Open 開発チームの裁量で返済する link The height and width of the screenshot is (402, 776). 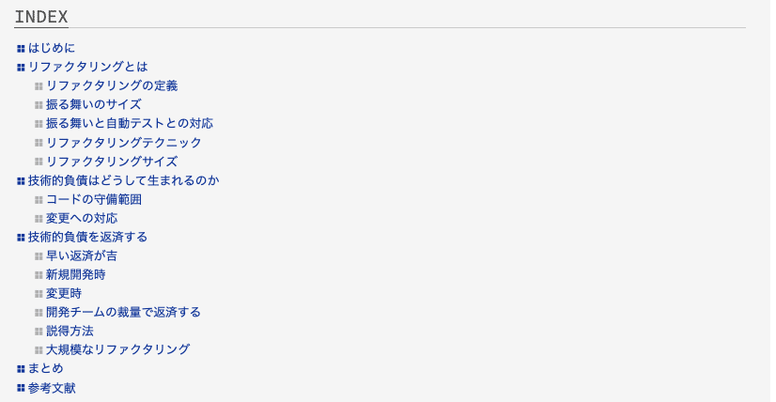123,312
